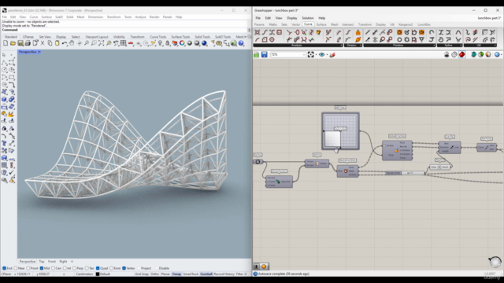
Task: Click the Print icon in Rhino toolbar
Action: [x=28, y=43]
